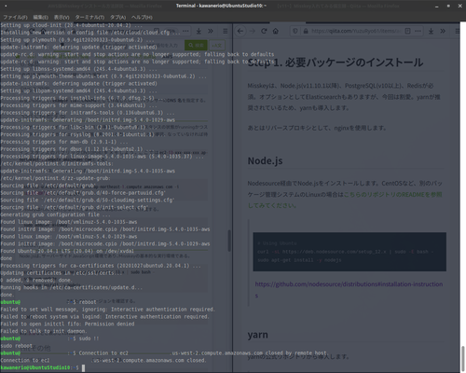Click the back arrow in the Qiita Firefox window
This screenshot has height=373, width=466.
(240, 31)
